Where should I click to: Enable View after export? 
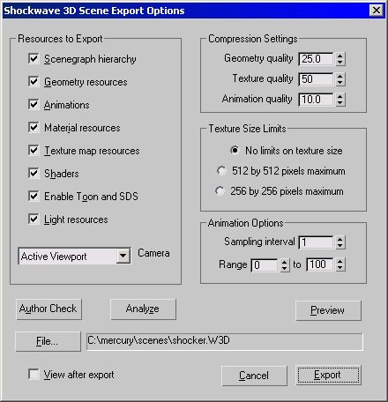tap(34, 375)
